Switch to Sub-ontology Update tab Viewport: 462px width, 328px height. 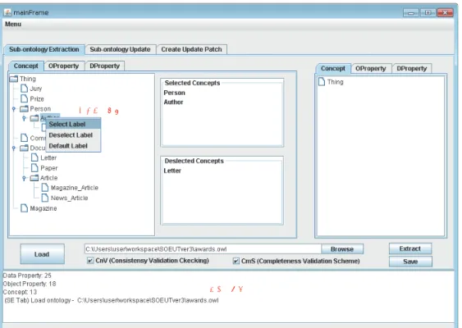click(x=120, y=49)
